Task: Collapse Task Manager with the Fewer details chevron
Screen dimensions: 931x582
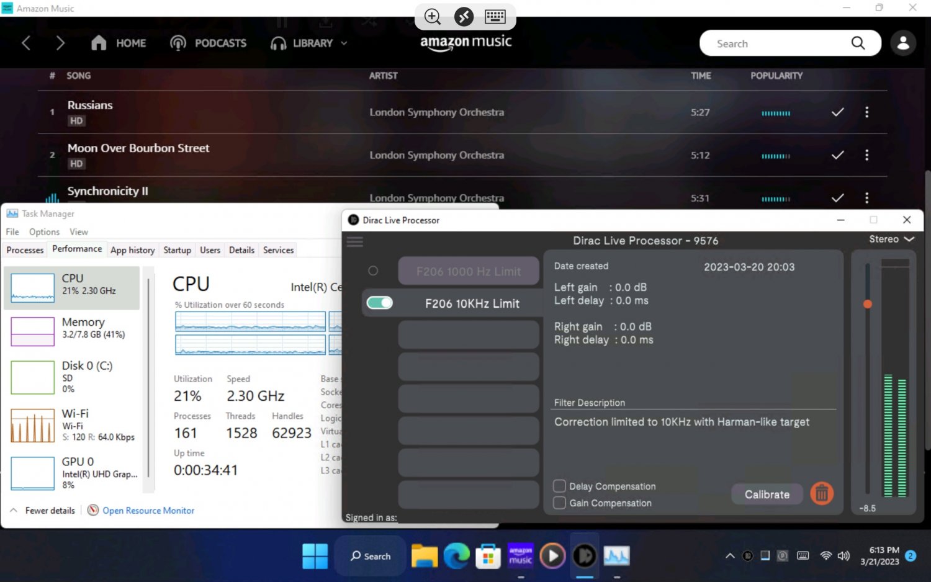Action: [x=14, y=510]
